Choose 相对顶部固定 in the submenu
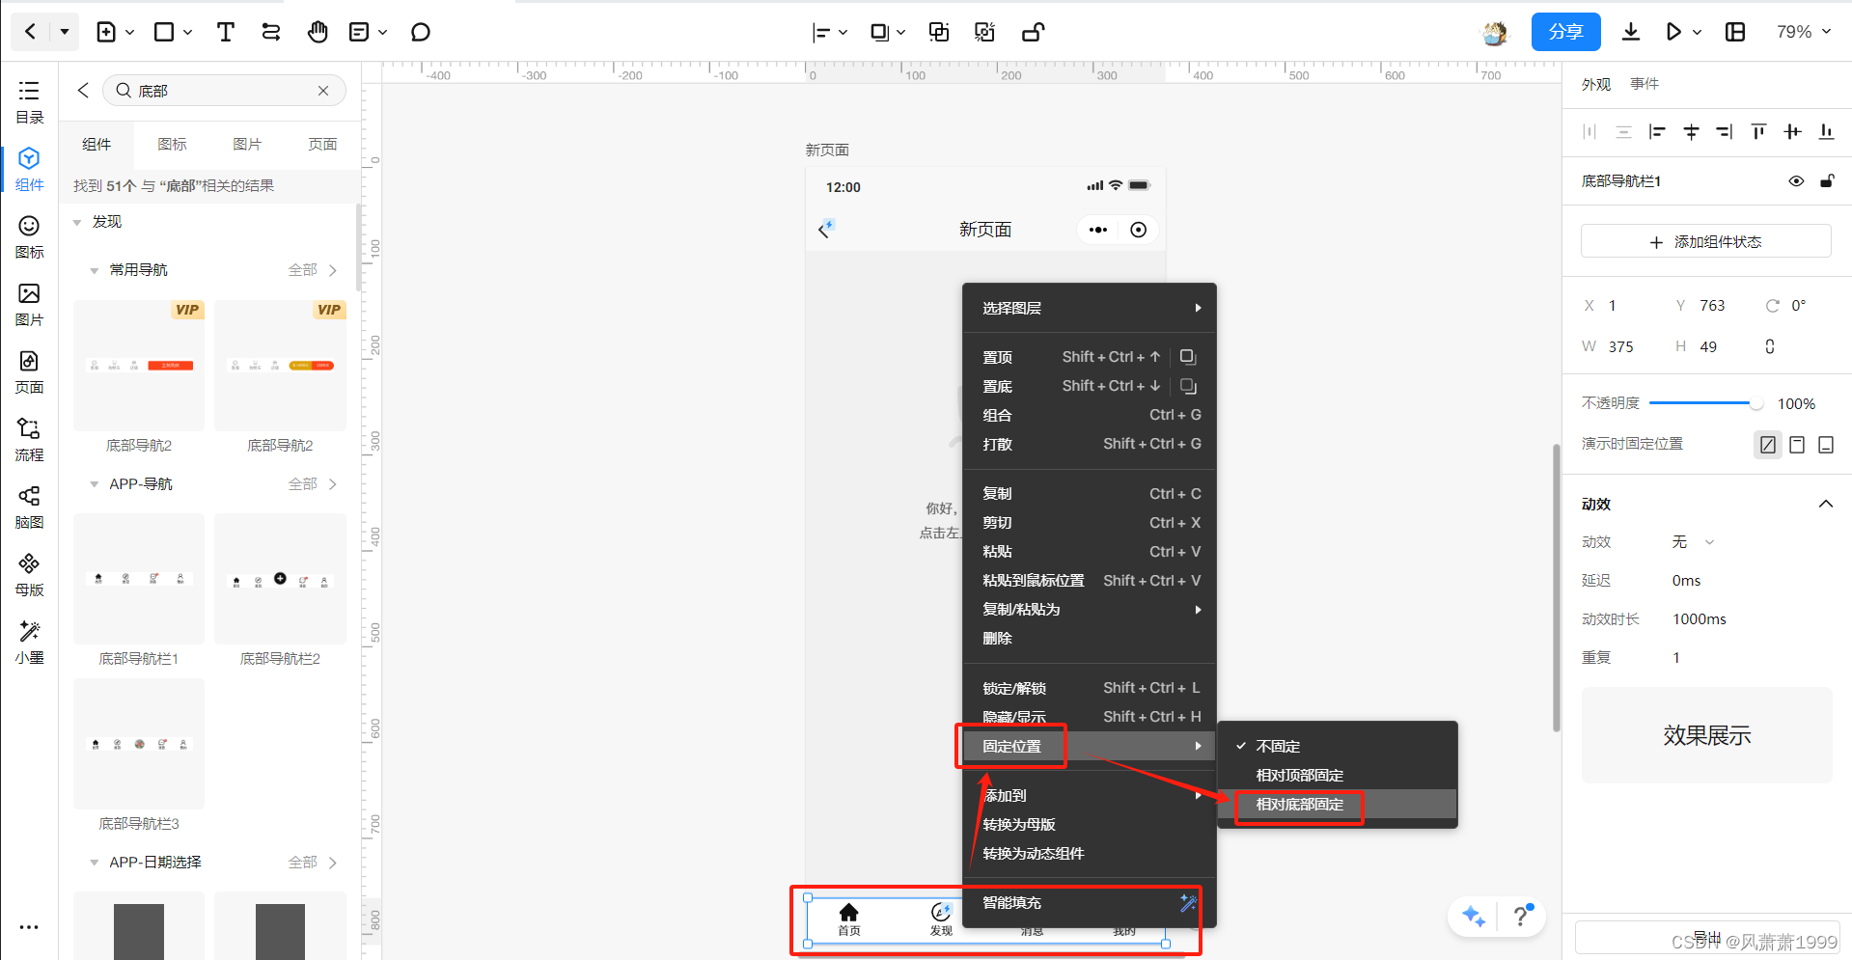 click(x=1338, y=776)
